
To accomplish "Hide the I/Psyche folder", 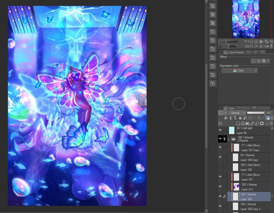I will (220, 139).
